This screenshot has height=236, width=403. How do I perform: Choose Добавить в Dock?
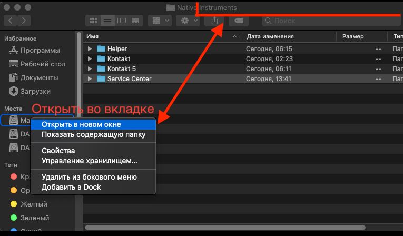pyautogui.click(x=93, y=187)
